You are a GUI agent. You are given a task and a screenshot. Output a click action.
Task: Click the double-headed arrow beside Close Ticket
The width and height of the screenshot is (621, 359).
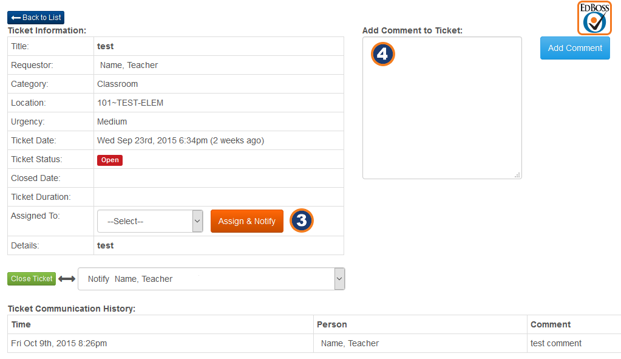67,279
